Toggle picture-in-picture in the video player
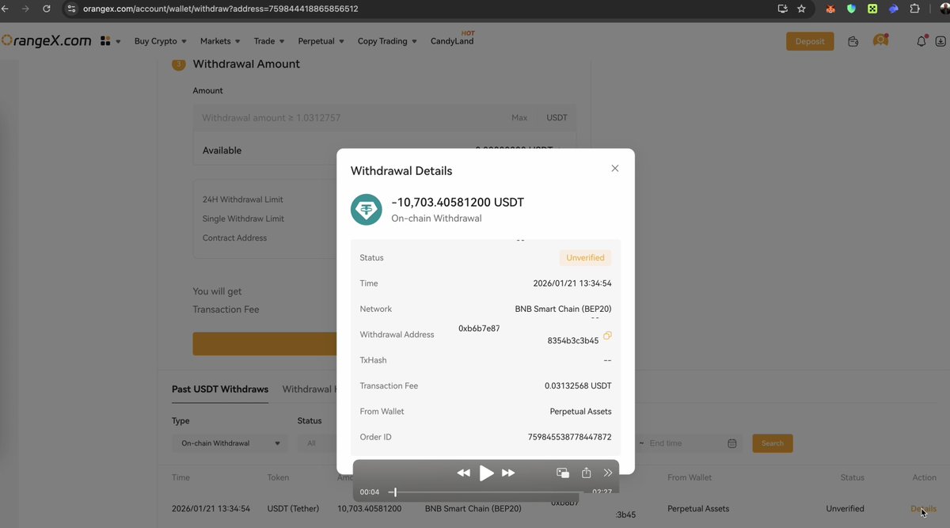This screenshot has width=950, height=528. (x=563, y=473)
